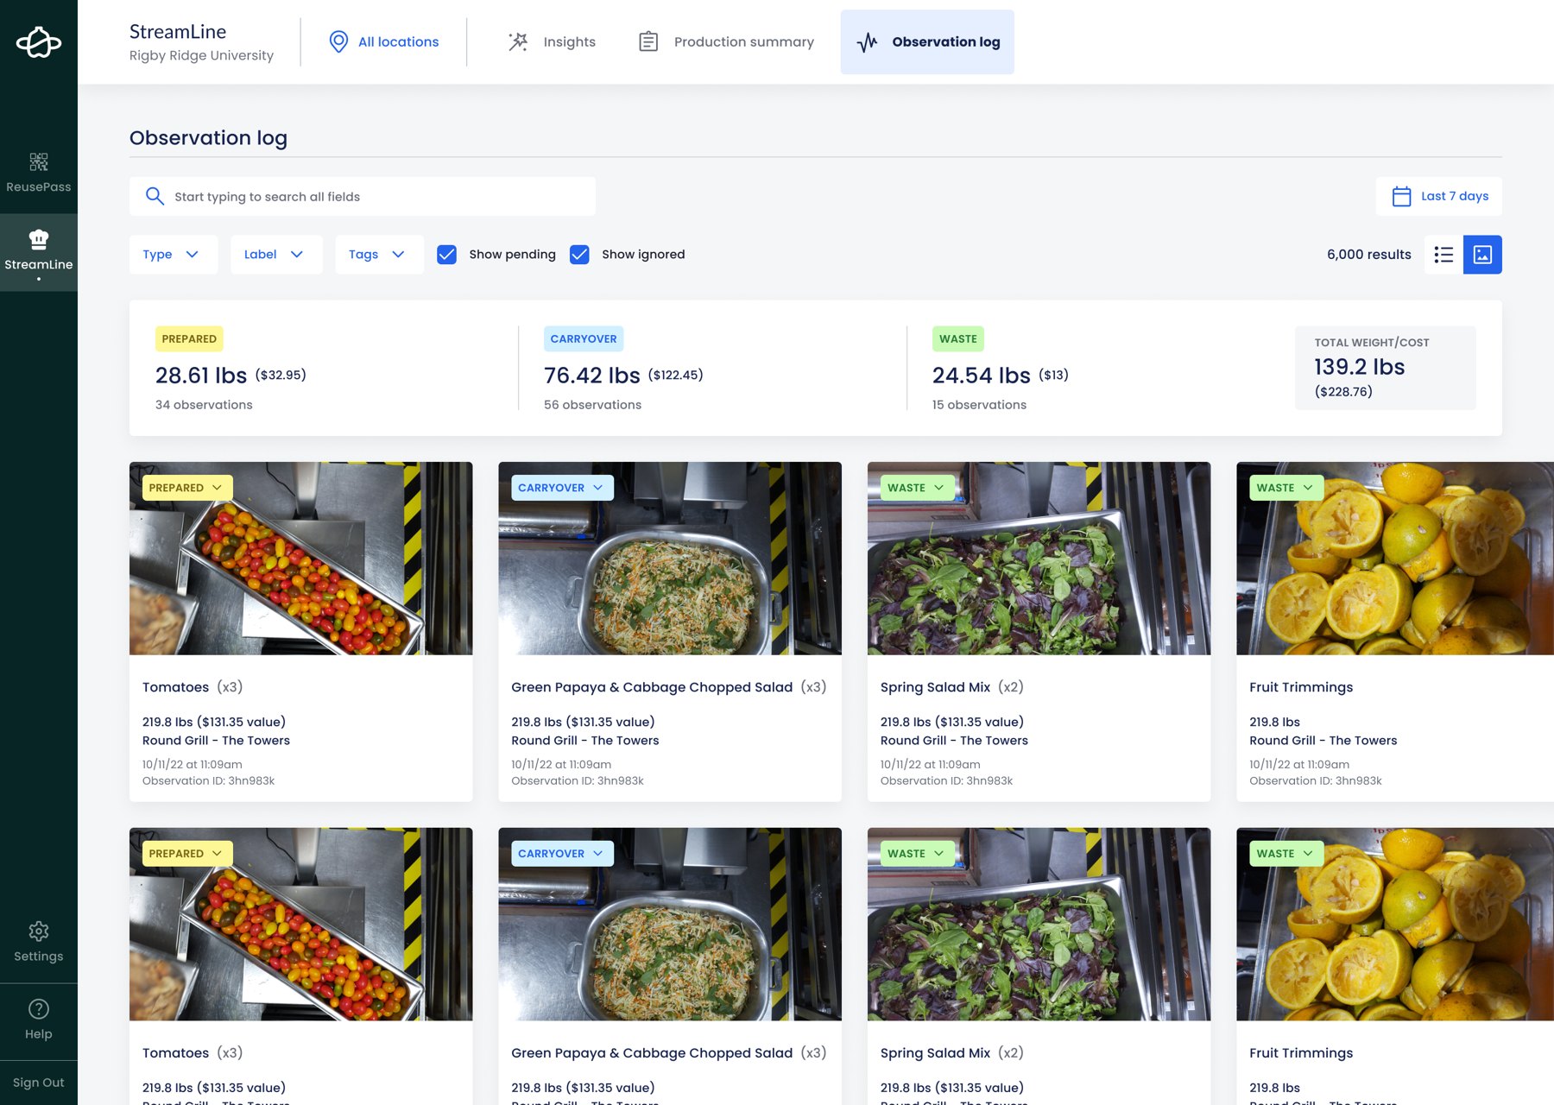1554x1105 pixels.
Task: Open first Tomatoes photo thumbnail
Action: [301, 559]
